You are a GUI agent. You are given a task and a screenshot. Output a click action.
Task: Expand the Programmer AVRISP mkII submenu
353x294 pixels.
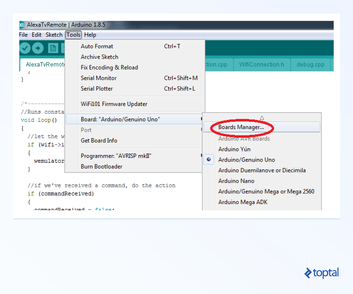click(x=201, y=155)
